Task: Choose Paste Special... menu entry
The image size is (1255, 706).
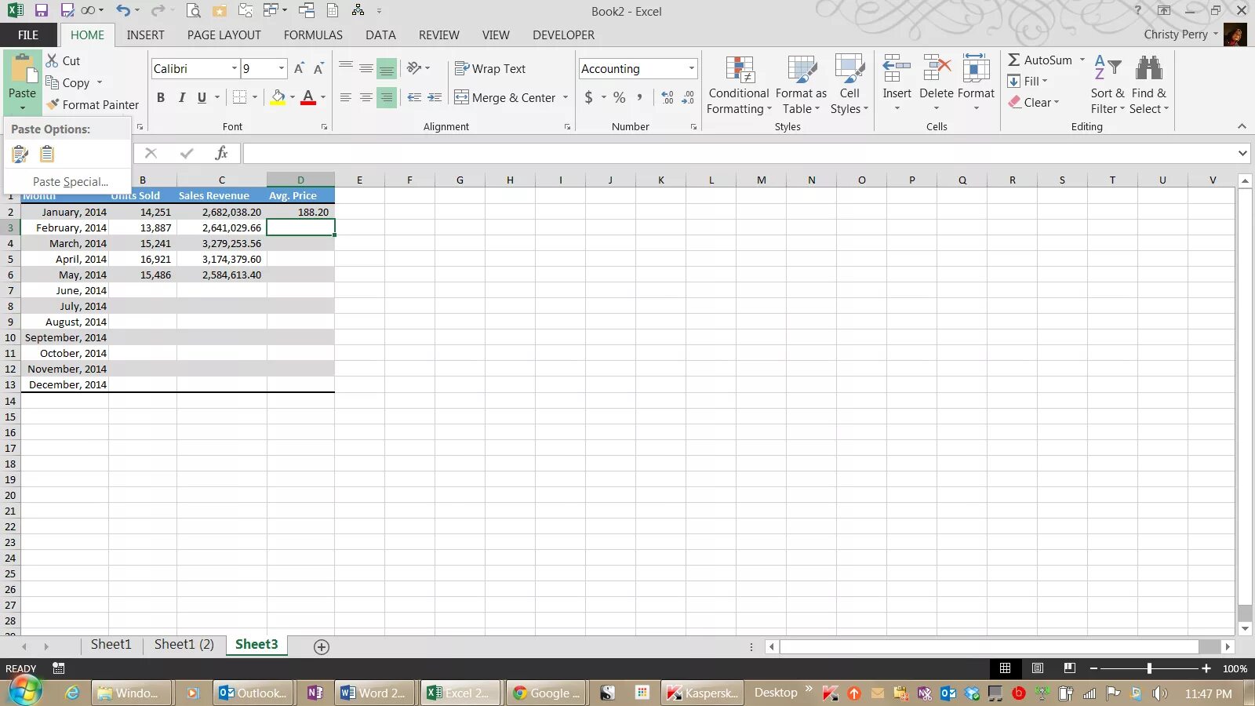Action: point(71,181)
